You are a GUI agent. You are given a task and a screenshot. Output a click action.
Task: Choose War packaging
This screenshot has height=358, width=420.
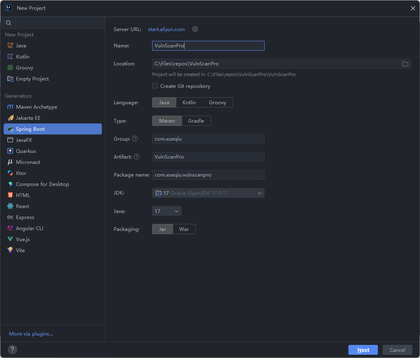tap(184, 229)
